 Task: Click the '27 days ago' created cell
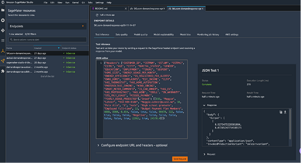pyautogui.click(x=40, y=58)
